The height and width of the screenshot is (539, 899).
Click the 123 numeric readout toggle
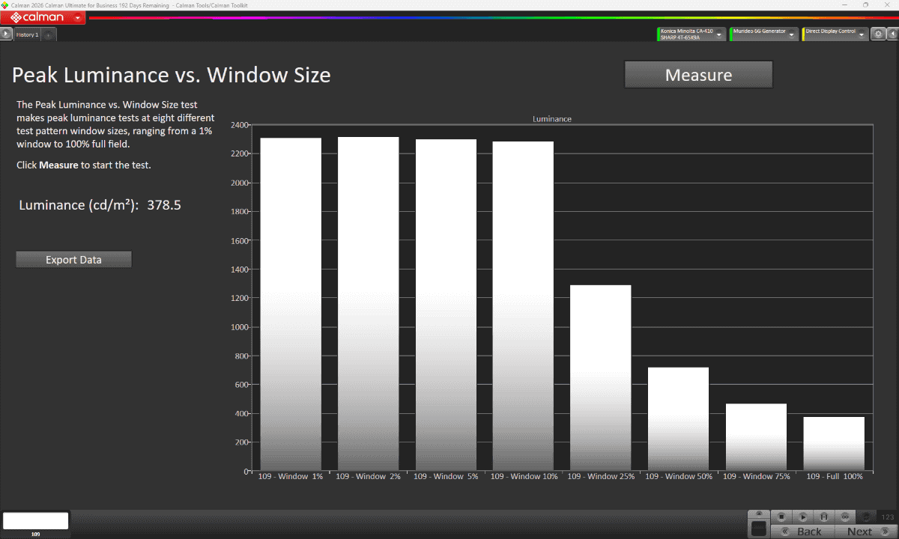[887, 517]
